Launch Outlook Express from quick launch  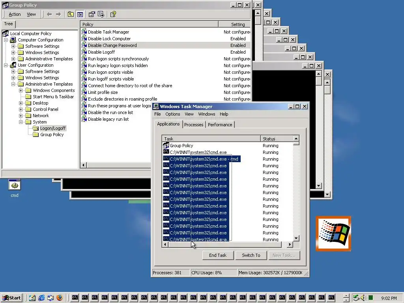click(50, 298)
